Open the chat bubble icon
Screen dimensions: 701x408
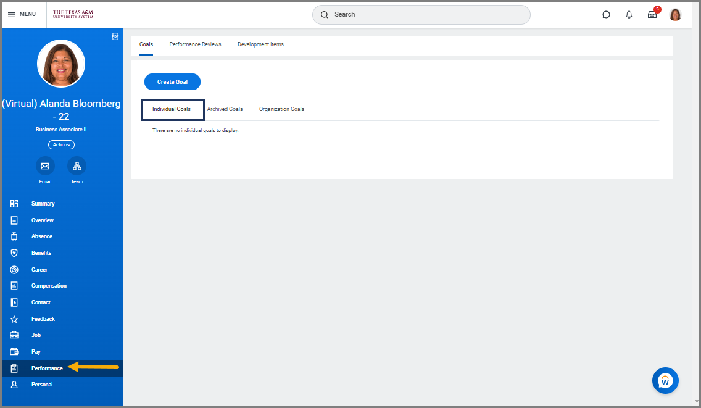606,15
